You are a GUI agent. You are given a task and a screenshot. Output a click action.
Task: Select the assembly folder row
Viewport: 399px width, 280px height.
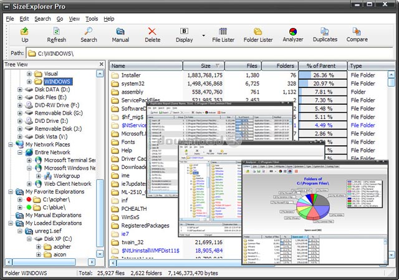pyautogui.click(x=132, y=92)
